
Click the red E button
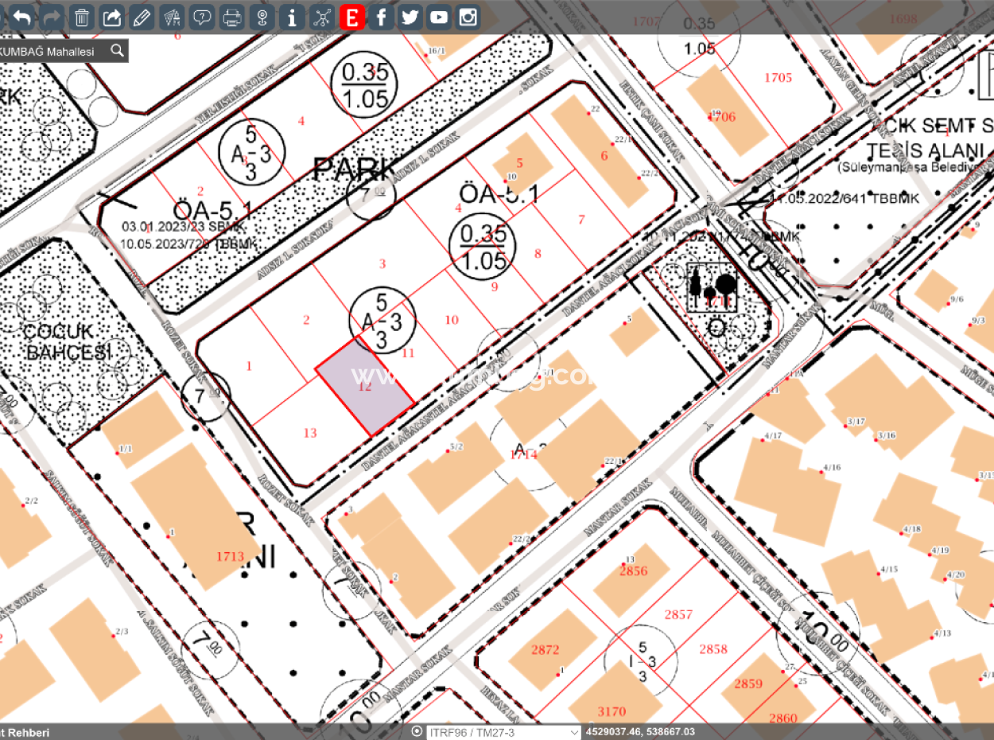pos(351,16)
